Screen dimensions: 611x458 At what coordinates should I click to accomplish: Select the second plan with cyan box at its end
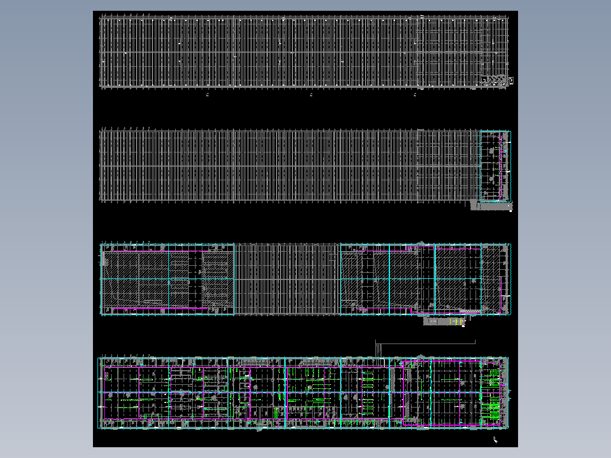(x=305, y=166)
